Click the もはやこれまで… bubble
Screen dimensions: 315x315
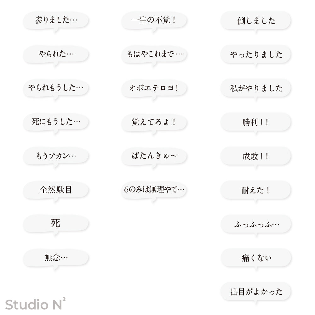tap(154, 54)
